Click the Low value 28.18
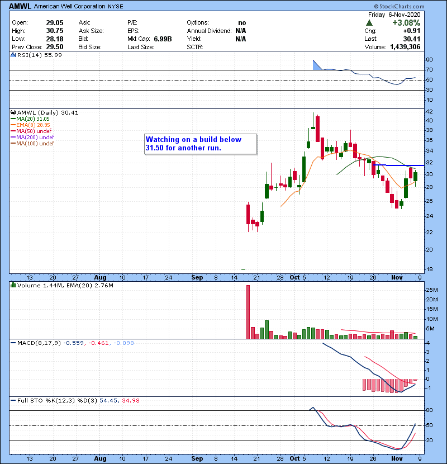The image size is (447, 464). (x=55, y=39)
